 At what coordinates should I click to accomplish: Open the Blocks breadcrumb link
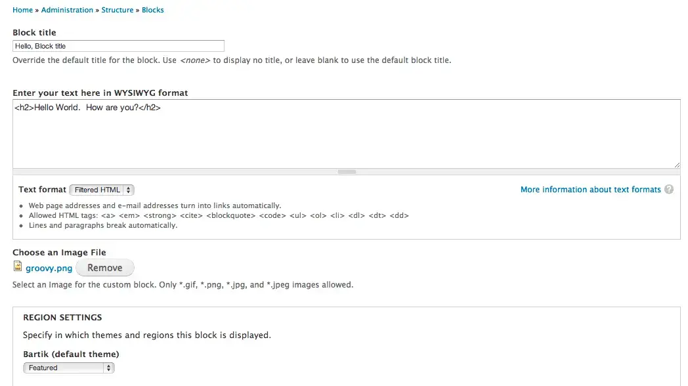[153, 10]
